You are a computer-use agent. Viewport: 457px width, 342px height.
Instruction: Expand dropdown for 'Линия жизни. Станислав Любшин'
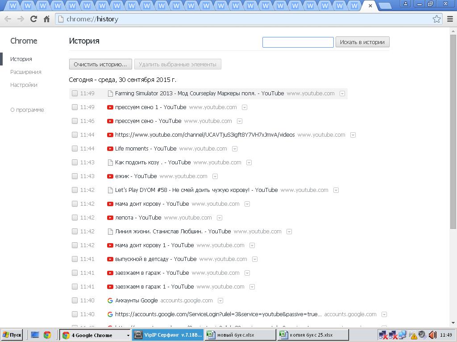[x=289, y=232]
